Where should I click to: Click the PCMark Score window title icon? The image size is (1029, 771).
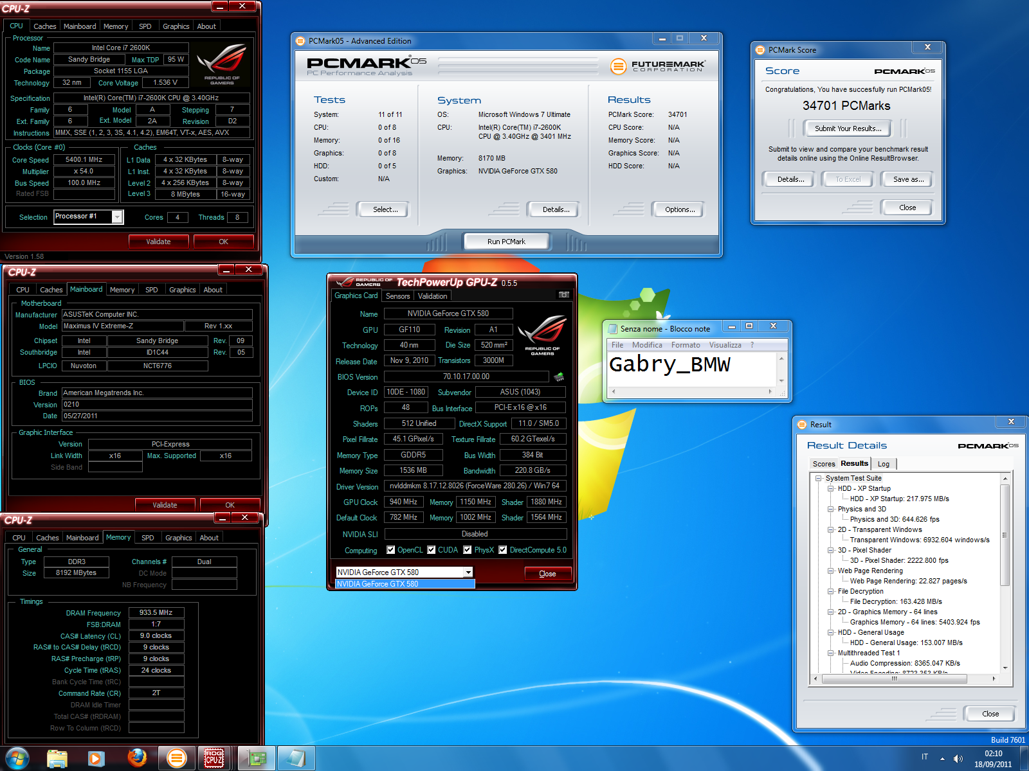coord(760,49)
